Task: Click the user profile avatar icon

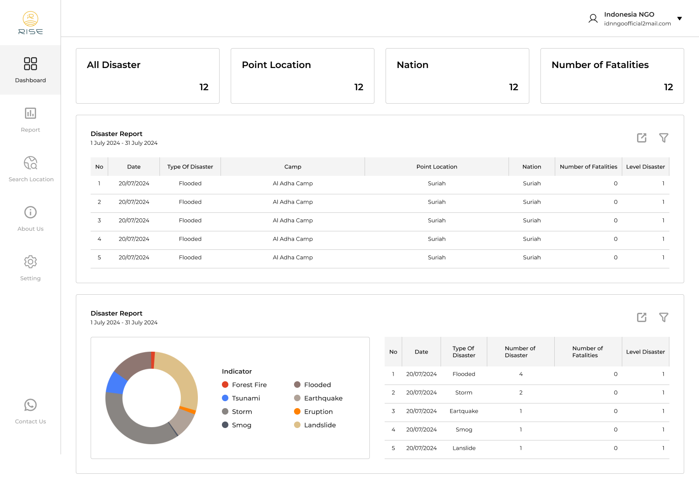Action: (x=593, y=19)
